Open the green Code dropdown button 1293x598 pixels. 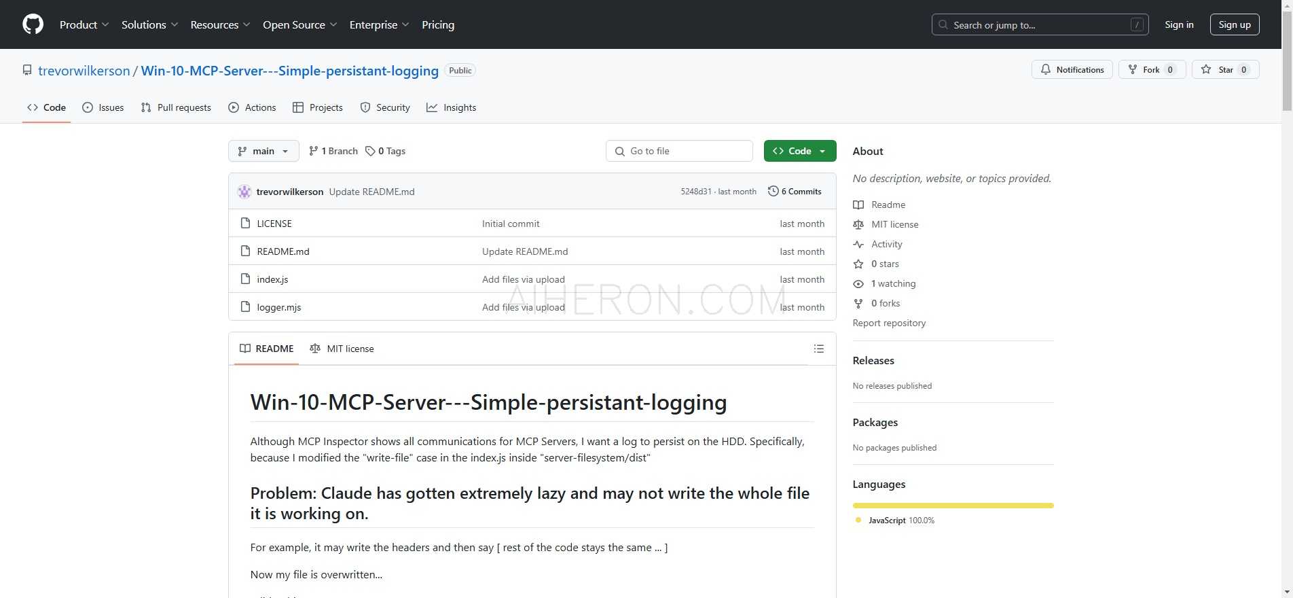click(800, 151)
